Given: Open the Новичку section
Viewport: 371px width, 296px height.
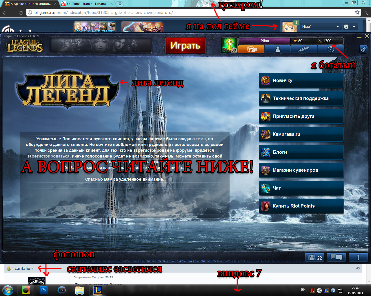Looking at the screenshot, I should pyautogui.click(x=301, y=81).
